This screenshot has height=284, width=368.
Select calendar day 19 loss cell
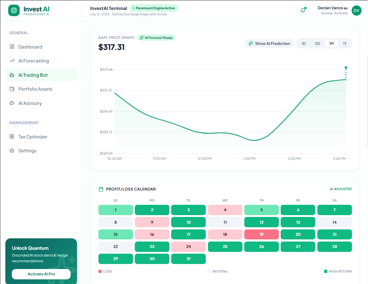pyautogui.click(x=261, y=234)
